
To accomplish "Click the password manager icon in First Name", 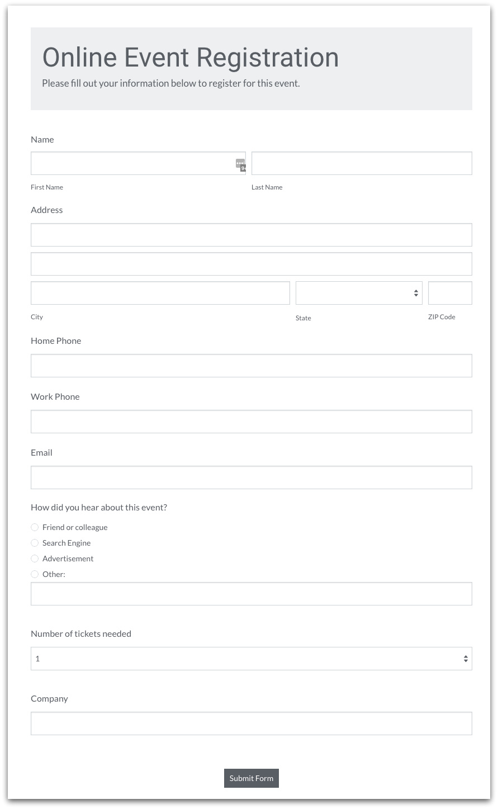I will click(x=240, y=164).
